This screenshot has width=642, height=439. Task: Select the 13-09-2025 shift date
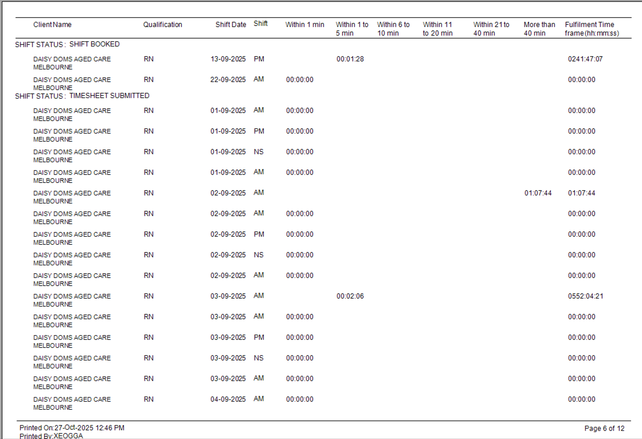228,59
